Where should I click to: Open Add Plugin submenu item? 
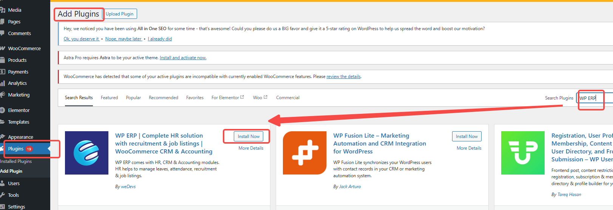(11, 171)
